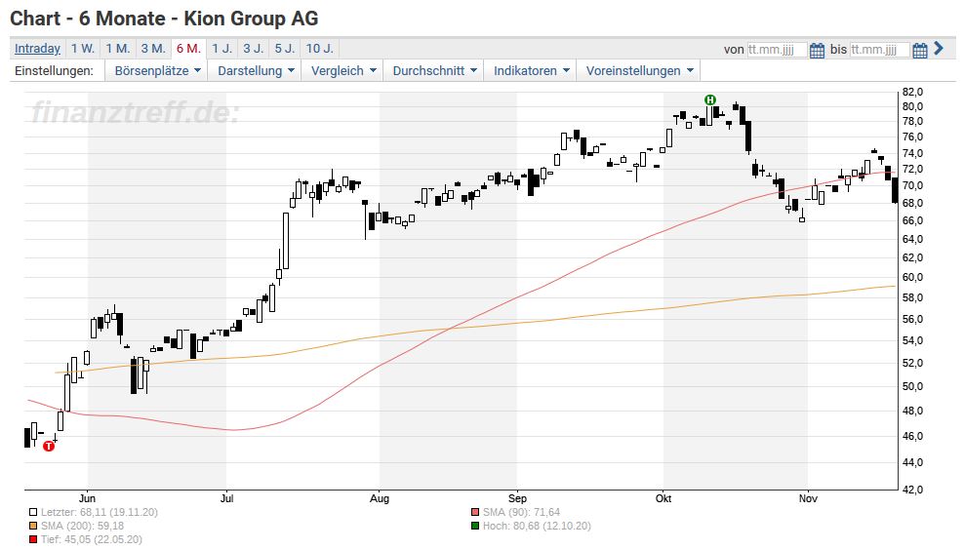Viewport: 964px width, 550px height.
Task: Expand the Darstellung dropdown
Action: 256,70
